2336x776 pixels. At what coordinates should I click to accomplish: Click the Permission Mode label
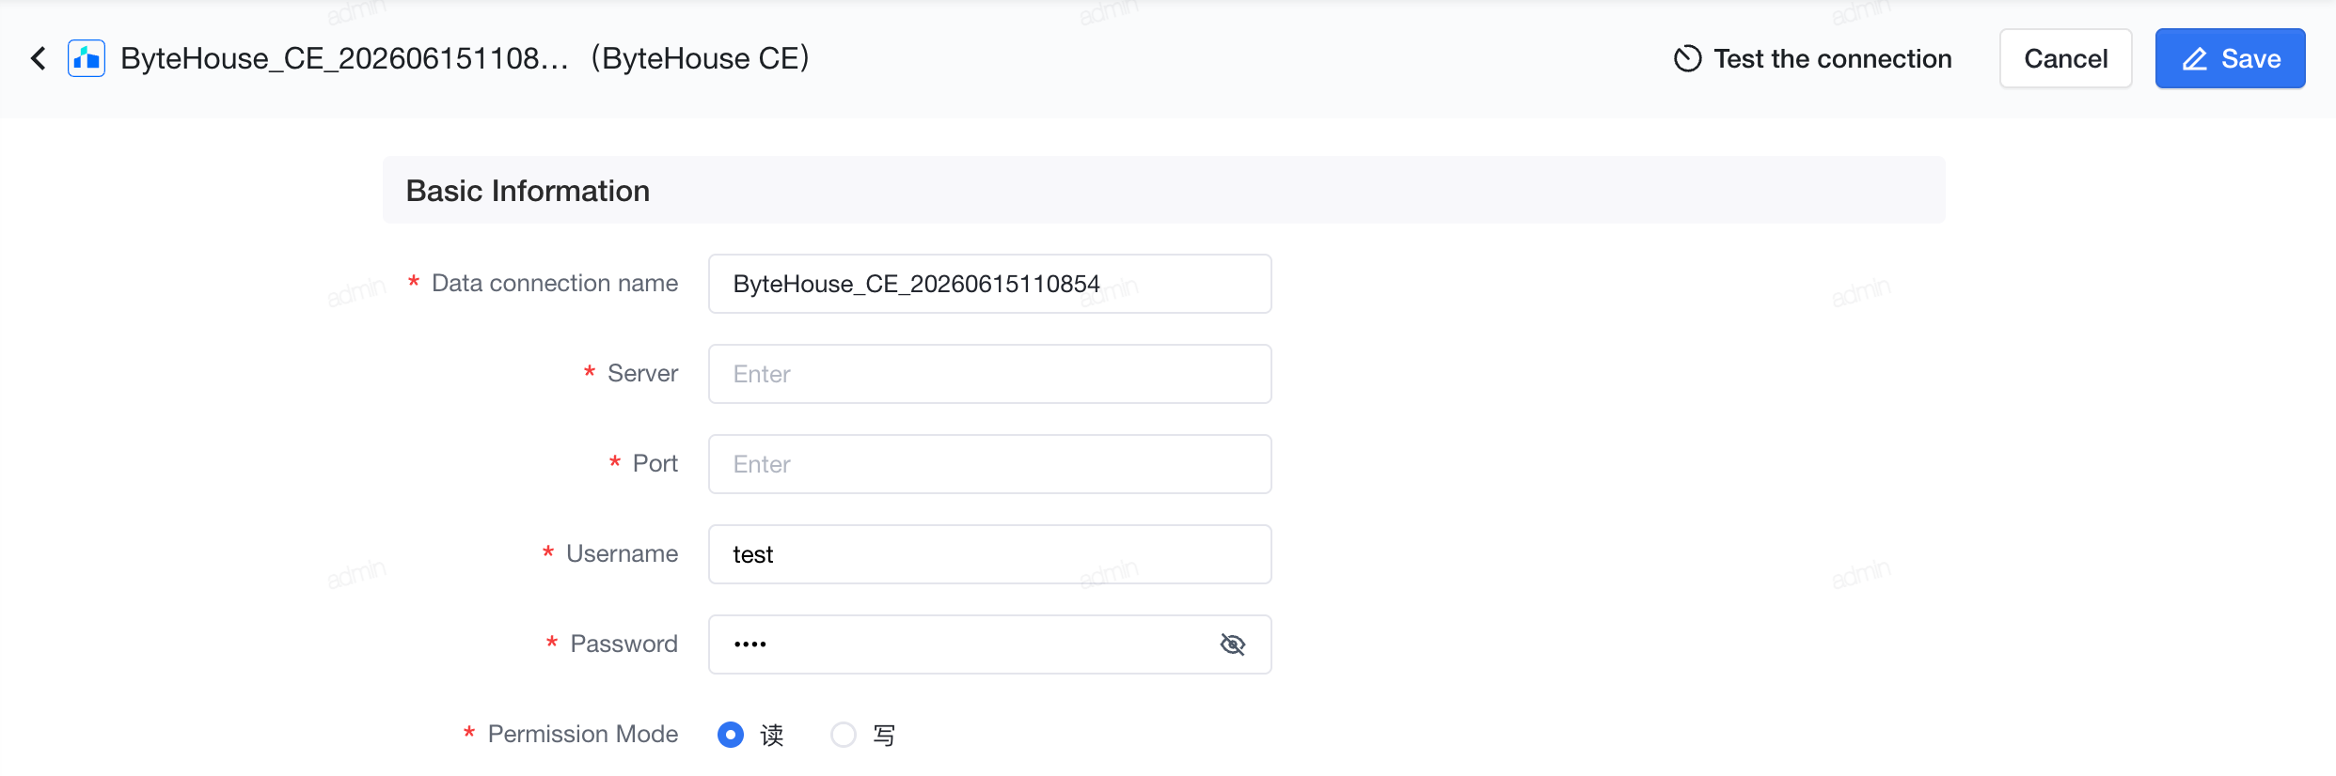[583, 734]
